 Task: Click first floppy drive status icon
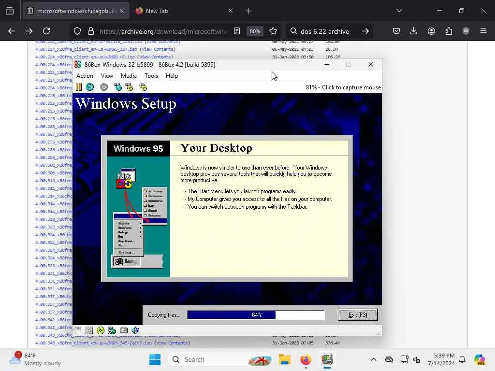pos(78,330)
